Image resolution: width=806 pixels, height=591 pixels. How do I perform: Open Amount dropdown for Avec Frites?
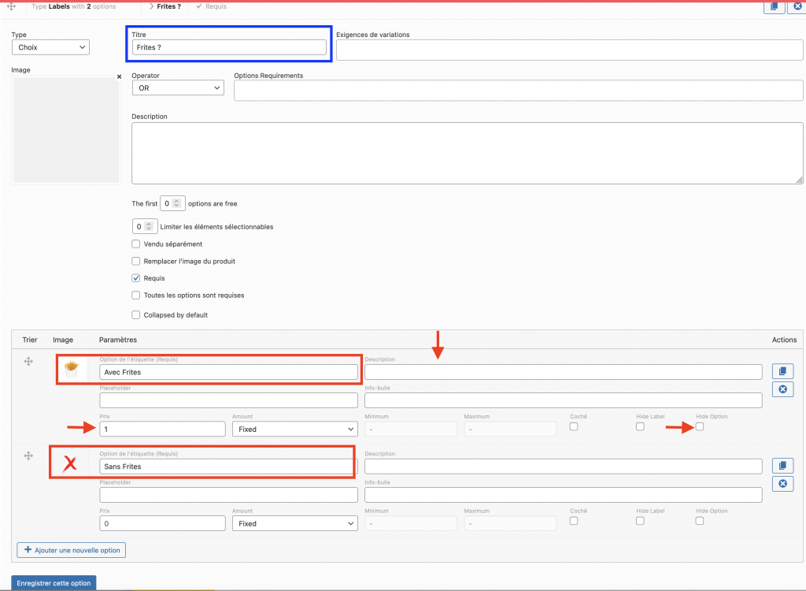[294, 429]
